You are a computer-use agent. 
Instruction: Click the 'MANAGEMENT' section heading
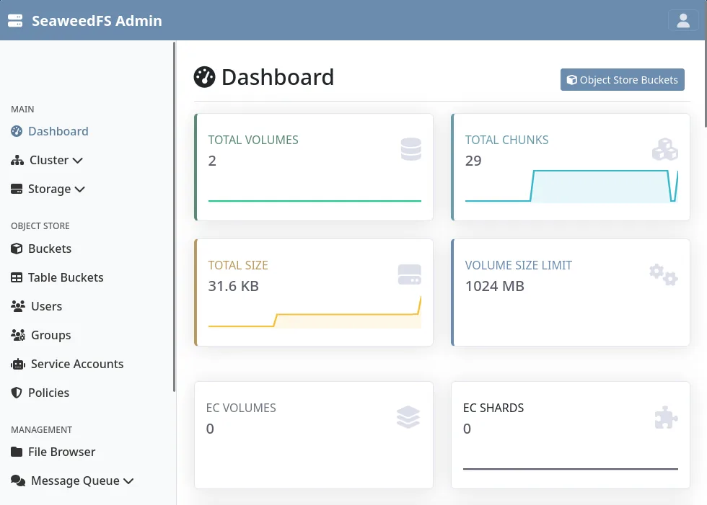(42, 430)
